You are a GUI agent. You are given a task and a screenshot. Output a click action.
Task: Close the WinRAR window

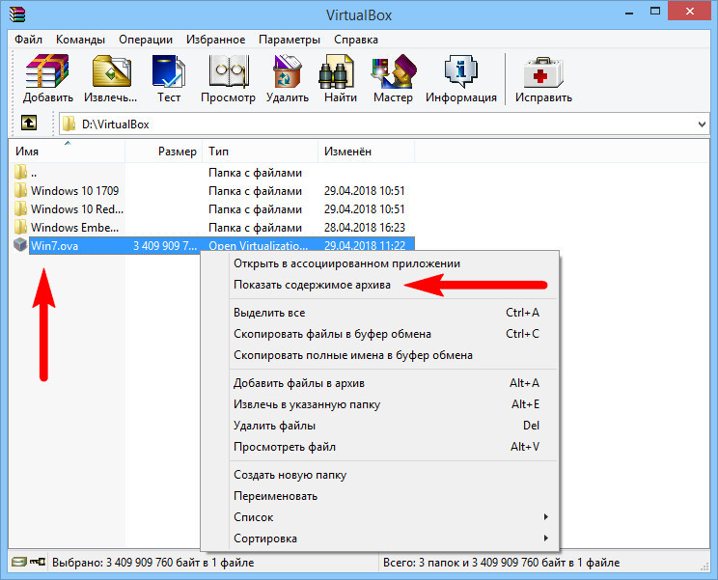tap(690, 12)
